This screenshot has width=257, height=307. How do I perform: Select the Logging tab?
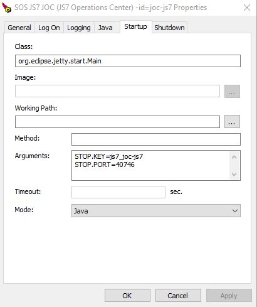coord(79,28)
